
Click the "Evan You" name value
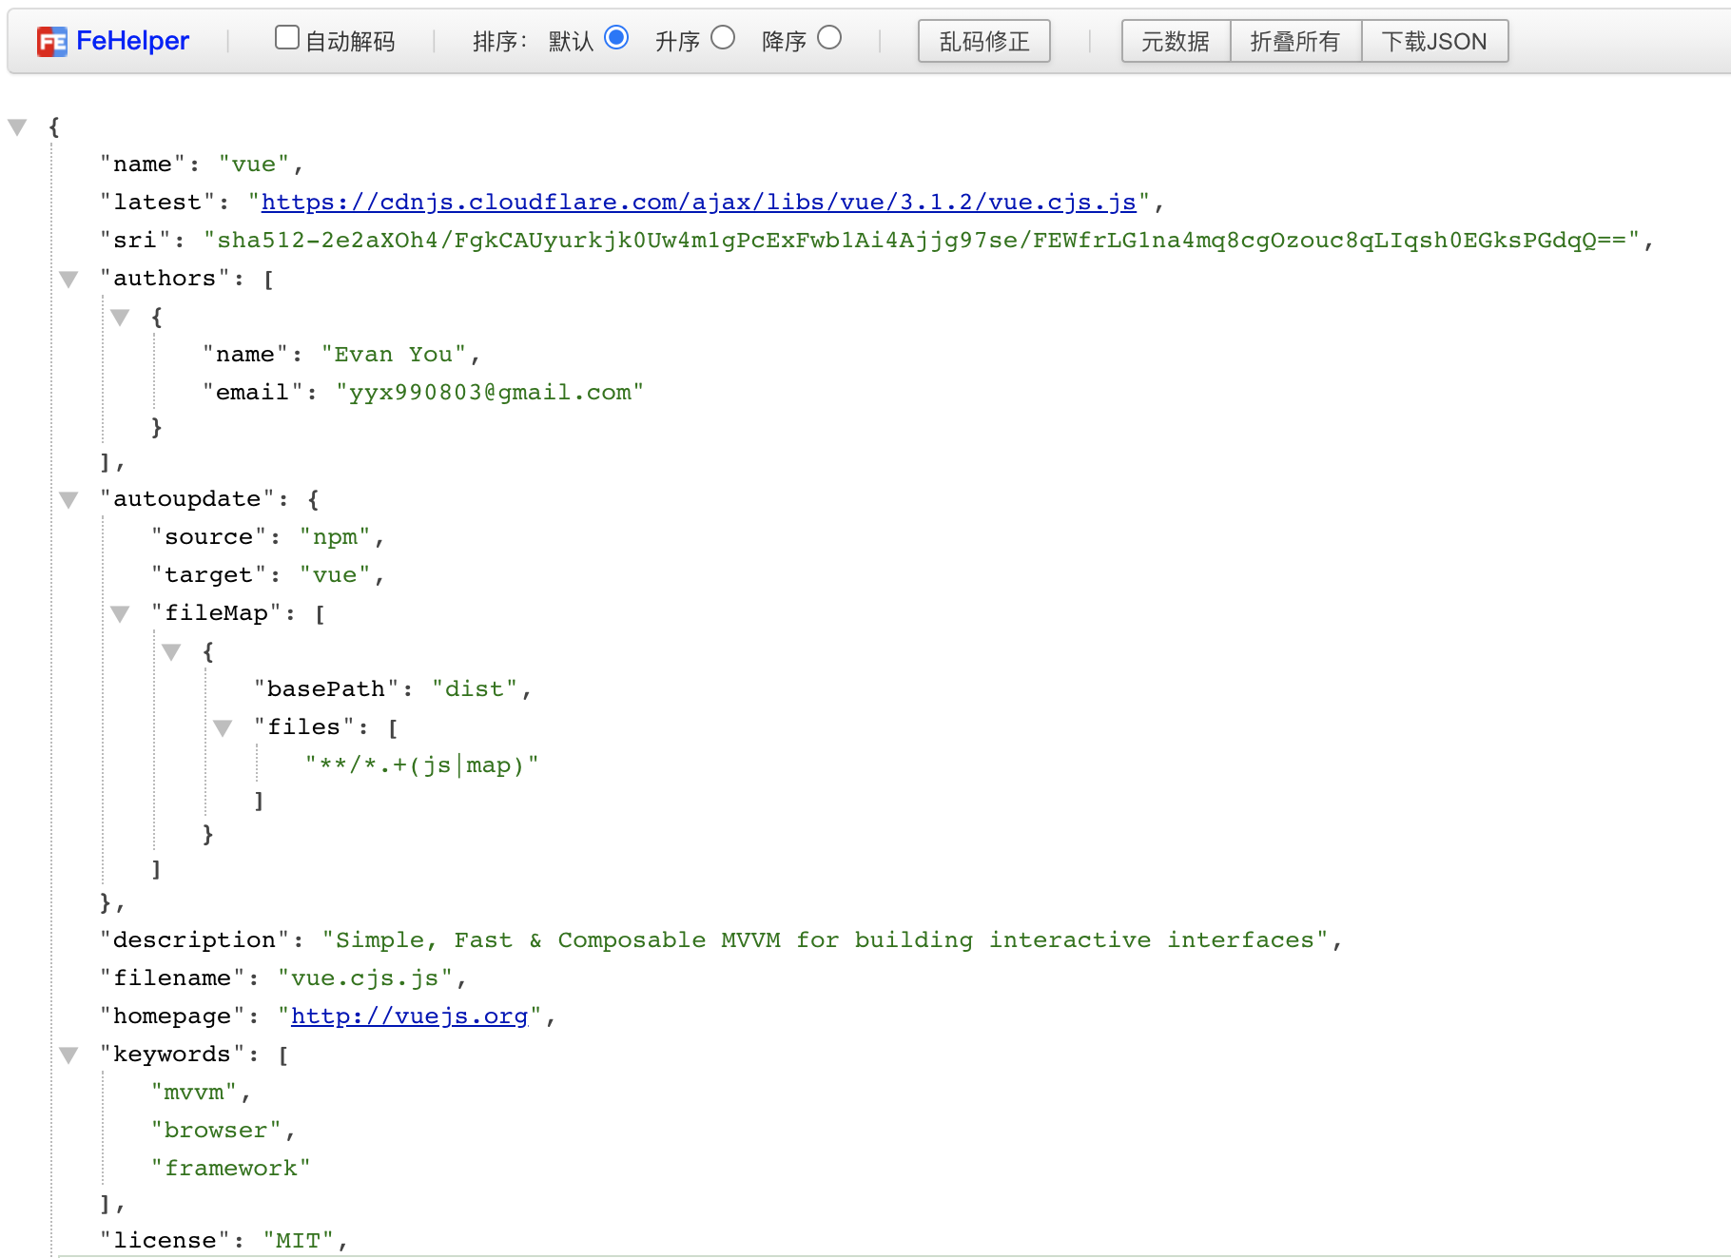coord(394,355)
